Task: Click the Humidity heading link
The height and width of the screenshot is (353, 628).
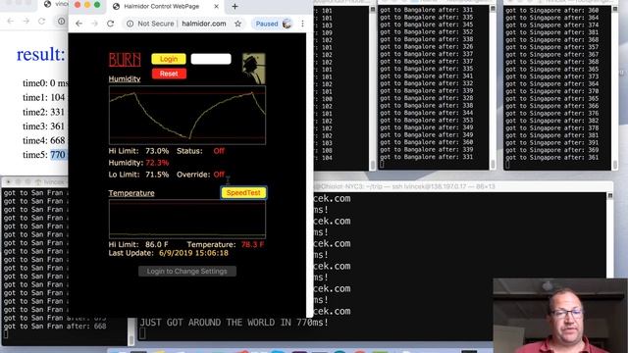Action: coord(125,78)
